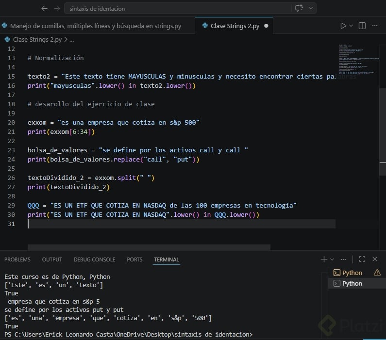Close the terminal panel
Screen dimensions: 386x340
coord(375,259)
